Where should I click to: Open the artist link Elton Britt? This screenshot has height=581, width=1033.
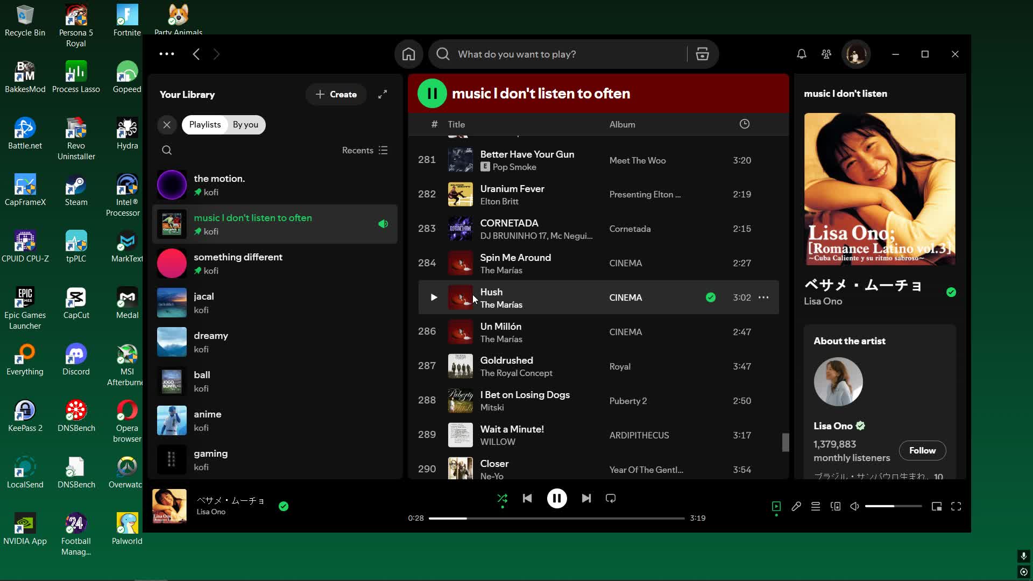(499, 202)
